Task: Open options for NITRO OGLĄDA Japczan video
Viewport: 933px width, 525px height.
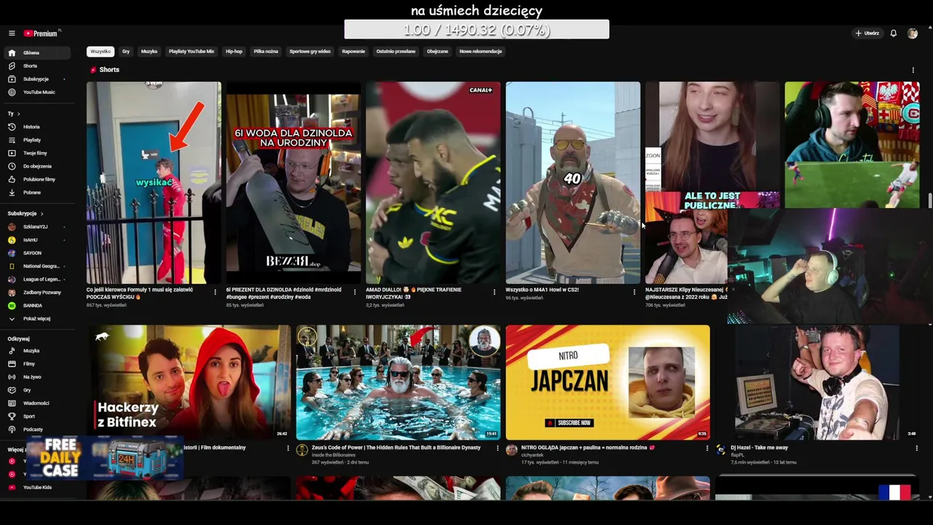Action: 706,448
